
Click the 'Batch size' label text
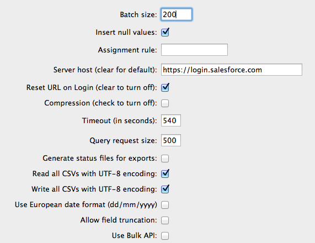click(x=138, y=15)
